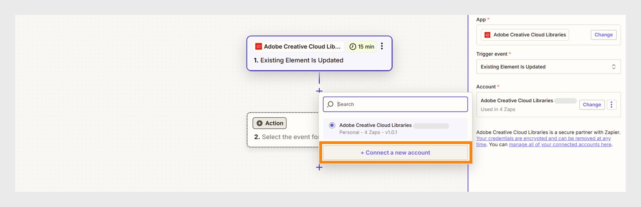641x207 pixels.
Task: Click the Adobe Creative Cloud Libraries app chip
Action: [x=525, y=35]
